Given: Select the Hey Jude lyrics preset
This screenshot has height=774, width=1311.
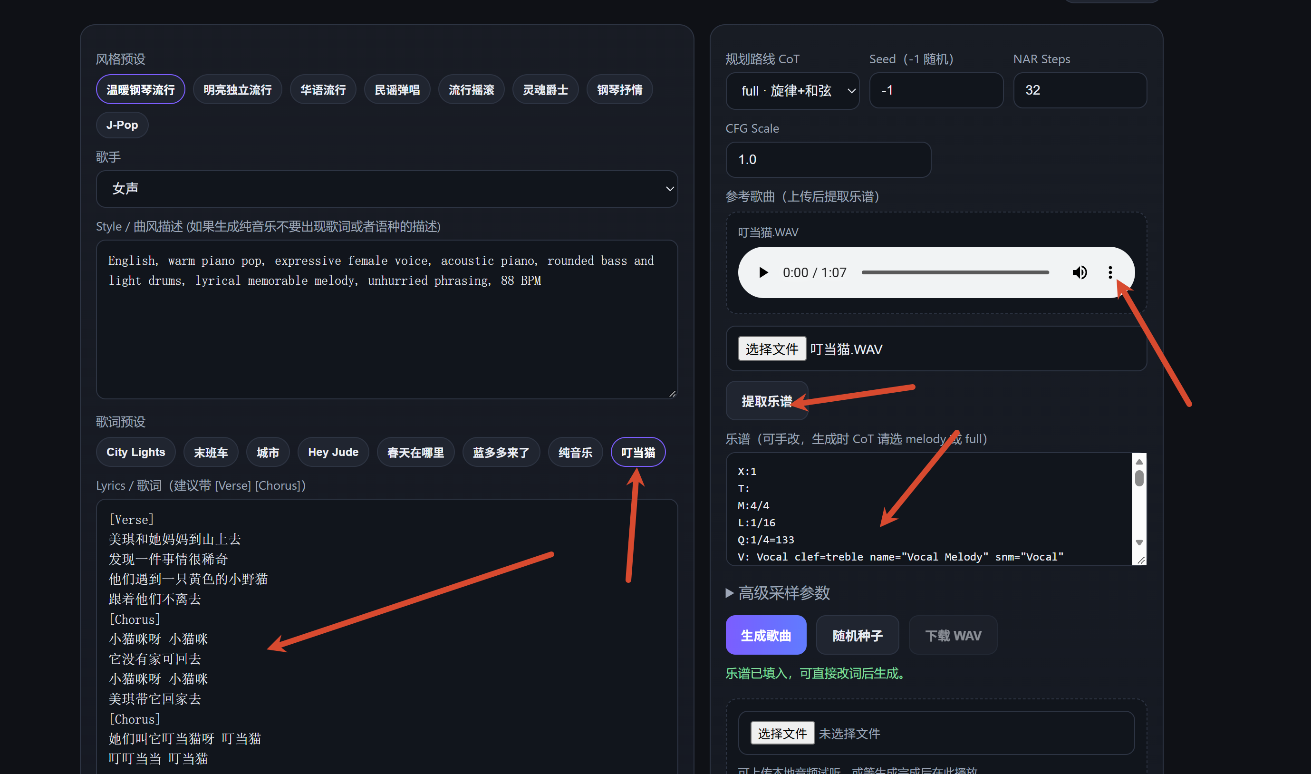Looking at the screenshot, I should pos(333,452).
